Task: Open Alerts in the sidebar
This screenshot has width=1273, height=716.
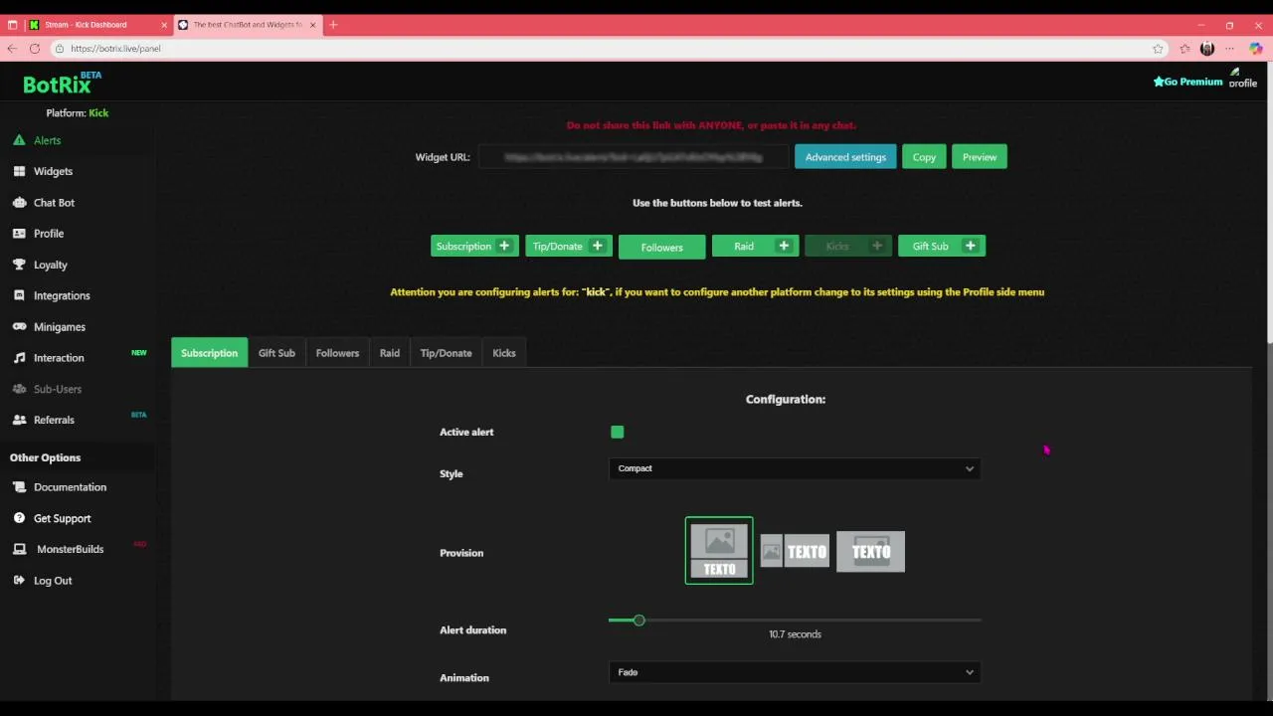Action: [x=47, y=141]
